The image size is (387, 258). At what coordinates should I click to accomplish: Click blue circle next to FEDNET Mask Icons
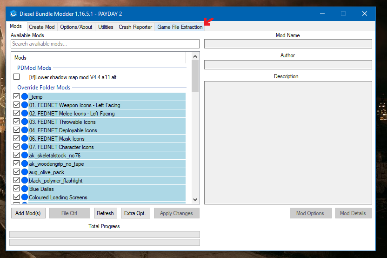(x=25, y=138)
